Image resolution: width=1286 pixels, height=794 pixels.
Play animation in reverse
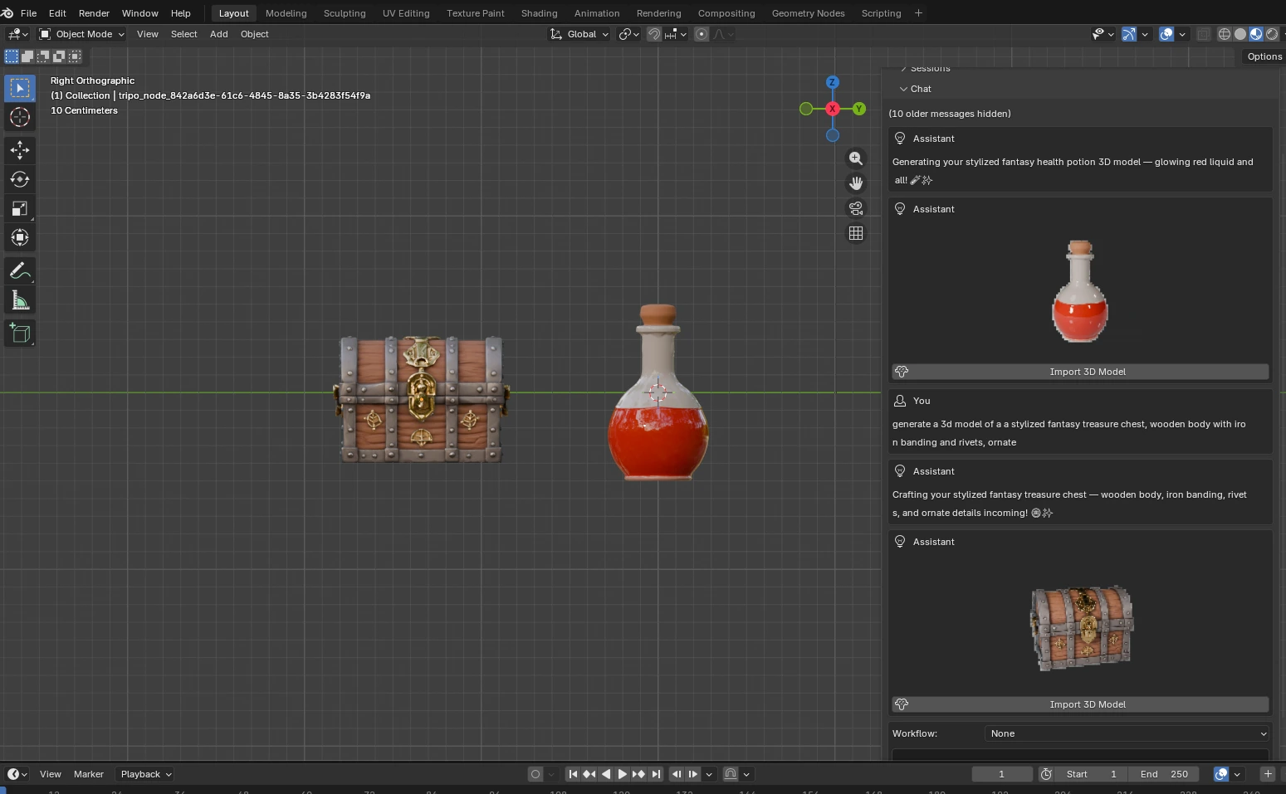(606, 774)
